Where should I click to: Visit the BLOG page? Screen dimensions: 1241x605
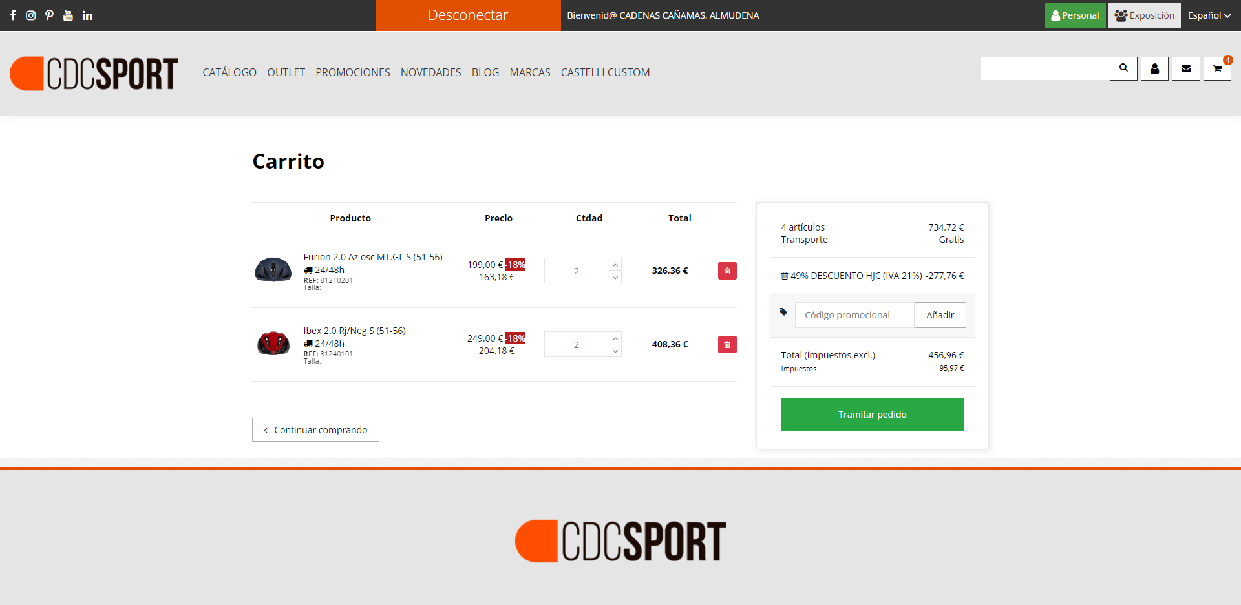point(485,72)
